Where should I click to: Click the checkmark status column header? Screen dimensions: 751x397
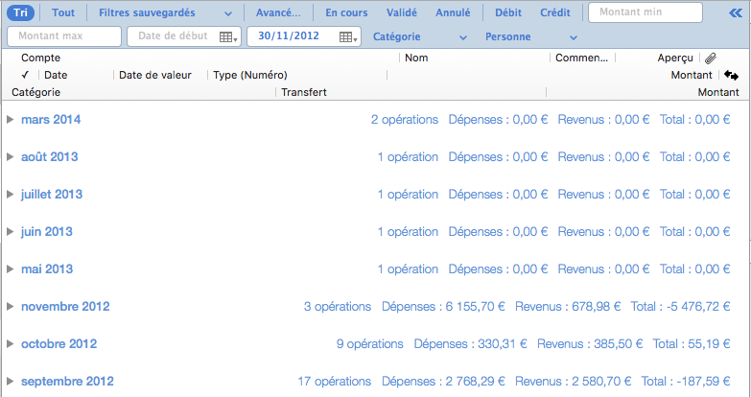point(25,75)
